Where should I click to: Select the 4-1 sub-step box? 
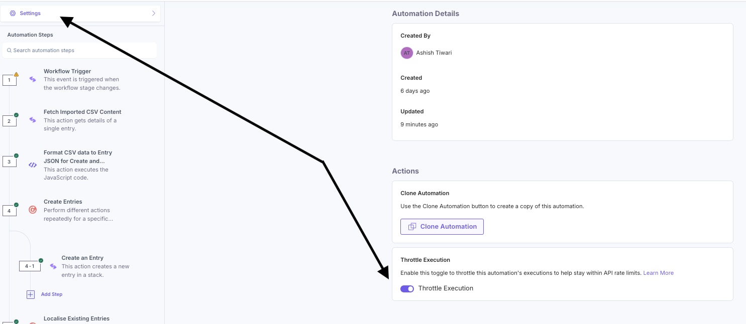click(x=30, y=266)
